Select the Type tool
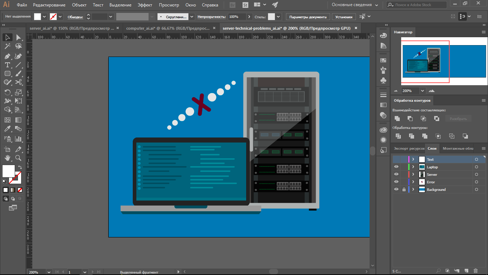This screenshot has width=488, height=275. click(7, 65)
